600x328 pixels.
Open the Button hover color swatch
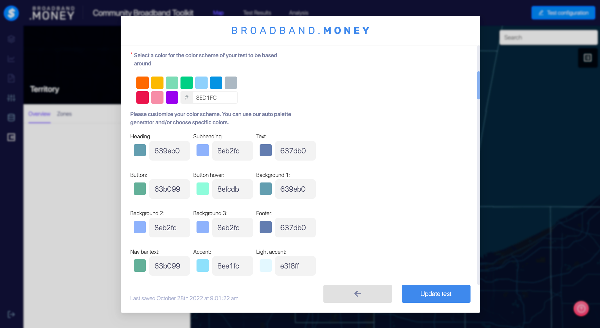click(203, 189)
